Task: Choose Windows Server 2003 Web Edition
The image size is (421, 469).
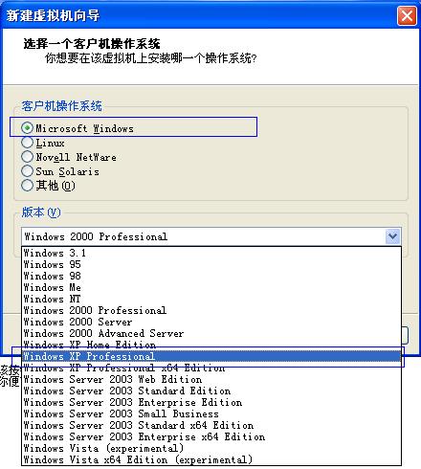Action: 211,379
